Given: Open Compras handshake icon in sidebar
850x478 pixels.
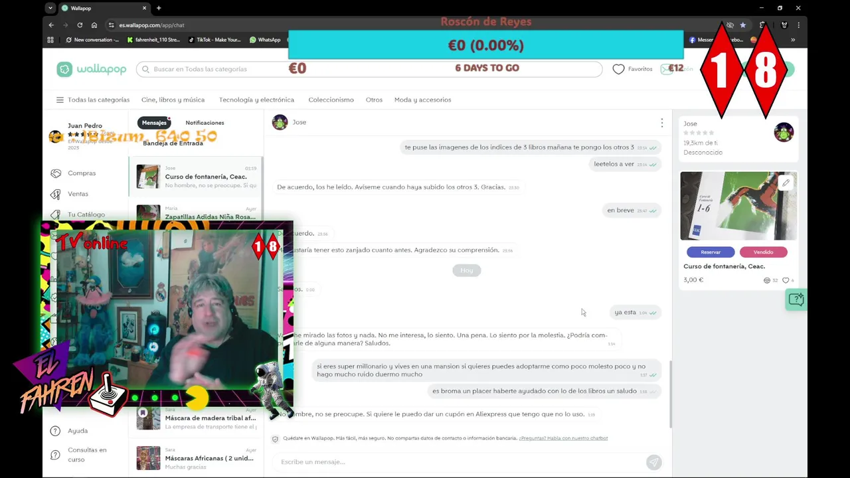Looking at the screenshot, I should click(x=56, y=173).
